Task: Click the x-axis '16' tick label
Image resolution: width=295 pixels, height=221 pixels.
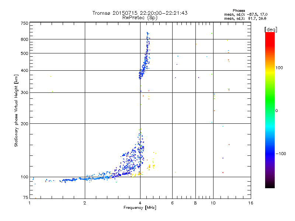Action: pos(251,203)
